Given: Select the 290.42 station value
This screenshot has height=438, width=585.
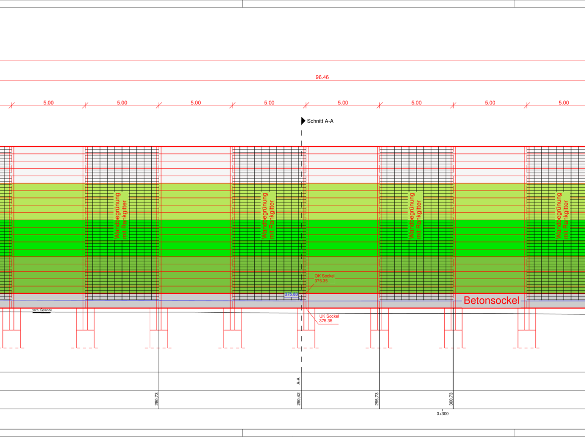Looking at the screenshot, I should pos(299,399).
